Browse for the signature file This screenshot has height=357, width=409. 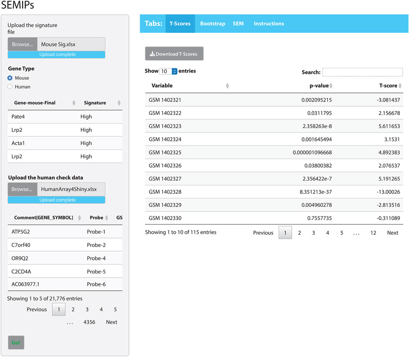pyautogui.click(x=23, y=44)
